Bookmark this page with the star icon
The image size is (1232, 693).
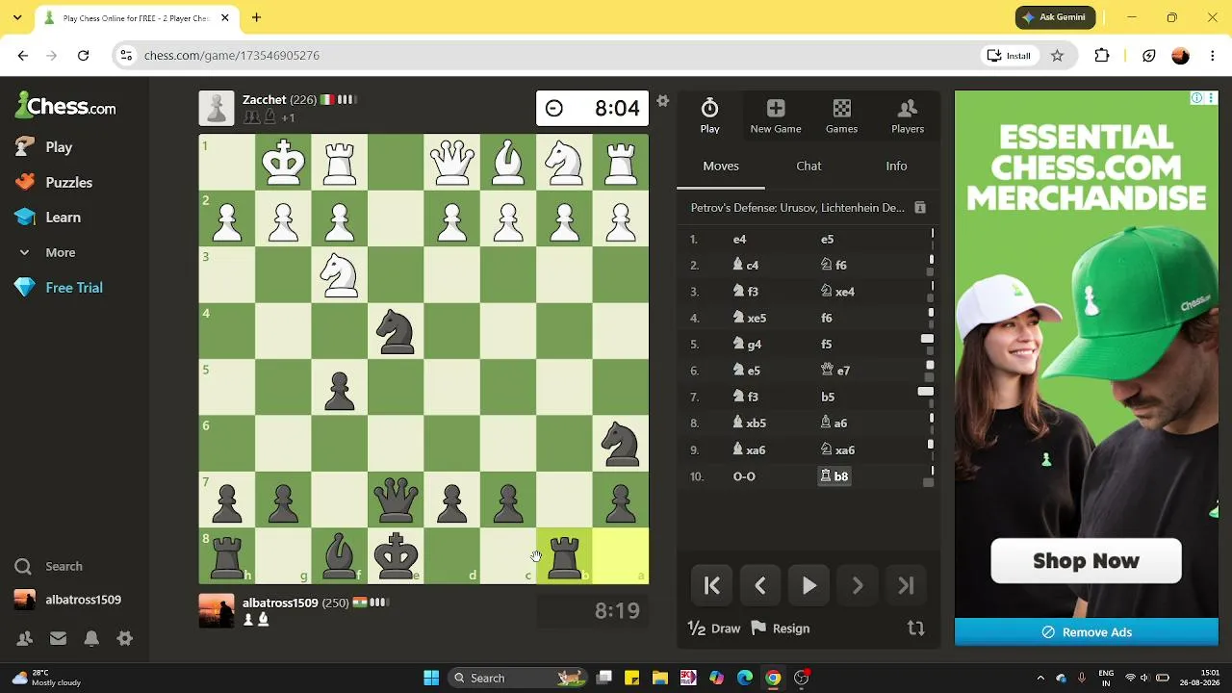[x=1057, y=56]
